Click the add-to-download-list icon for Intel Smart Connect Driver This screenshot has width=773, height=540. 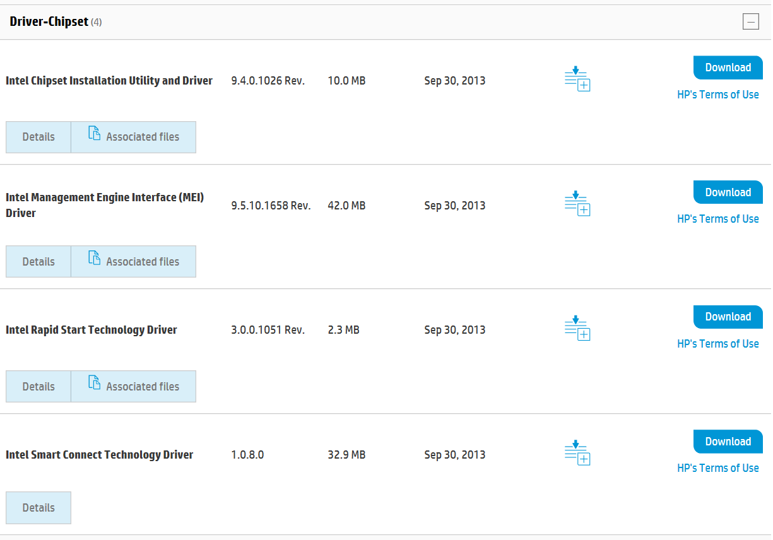577,452
